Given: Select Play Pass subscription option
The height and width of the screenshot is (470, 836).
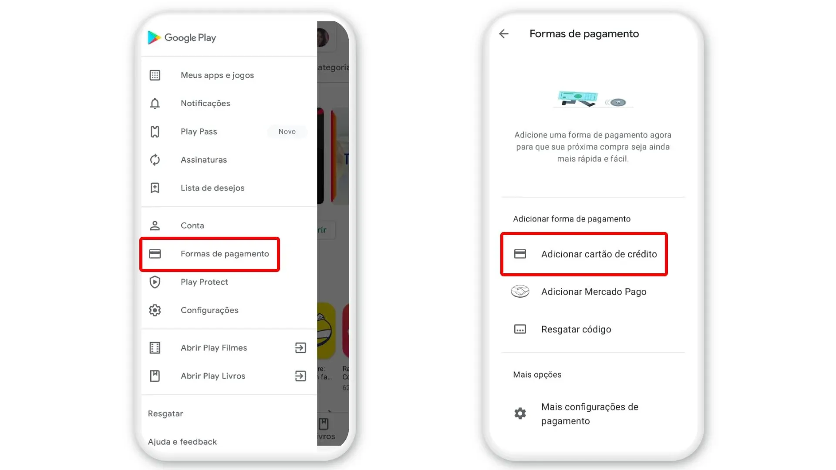Looking at the screenshot, I should pos(199,131).
